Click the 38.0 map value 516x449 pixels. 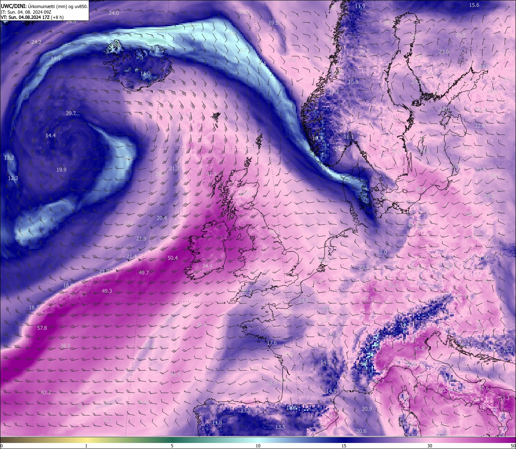pyautogui.click(x=65, y=346)
